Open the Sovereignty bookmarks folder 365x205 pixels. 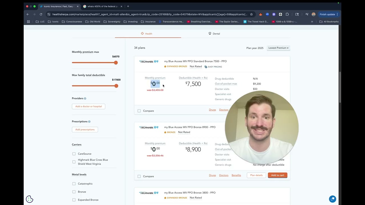pos(112,22)
